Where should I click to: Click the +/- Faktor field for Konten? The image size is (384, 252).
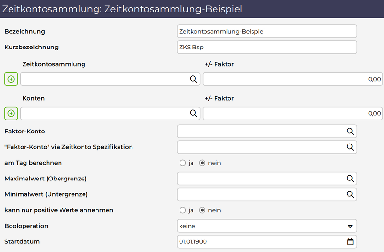tap(292, 113)
